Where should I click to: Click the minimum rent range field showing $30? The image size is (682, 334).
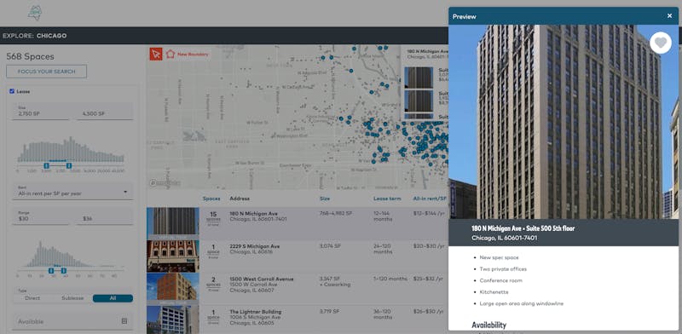[40, 216]
